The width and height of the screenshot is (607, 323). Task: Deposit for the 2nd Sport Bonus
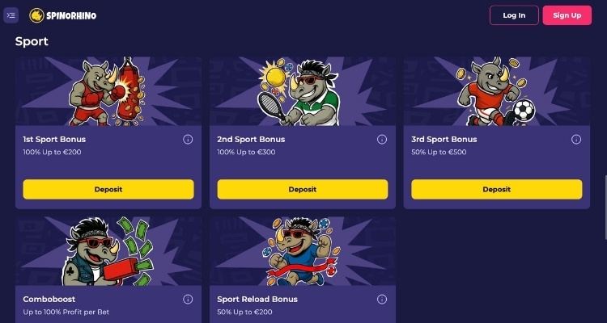pyautogui.click(x=303, y=189)
